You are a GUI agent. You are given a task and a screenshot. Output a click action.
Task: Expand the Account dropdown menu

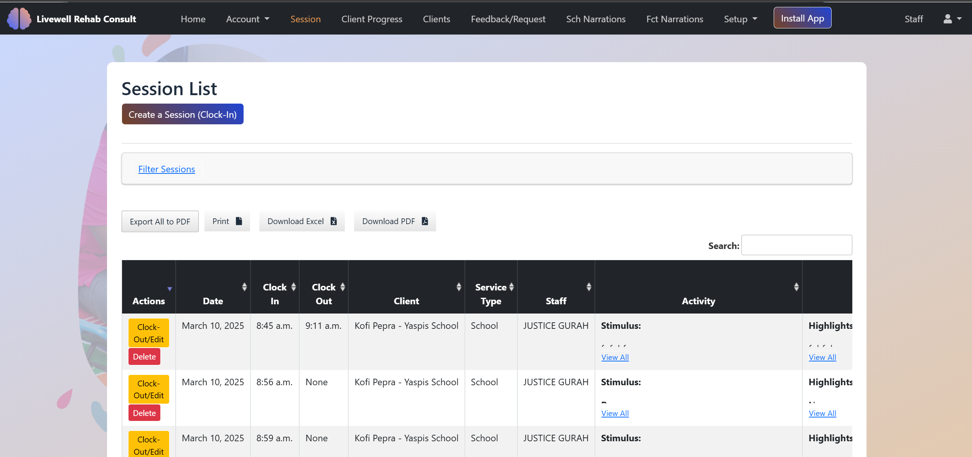(247, 19)
